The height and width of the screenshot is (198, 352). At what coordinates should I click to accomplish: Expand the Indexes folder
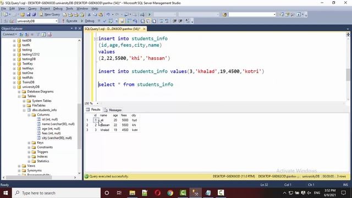(x=29, y=157)
